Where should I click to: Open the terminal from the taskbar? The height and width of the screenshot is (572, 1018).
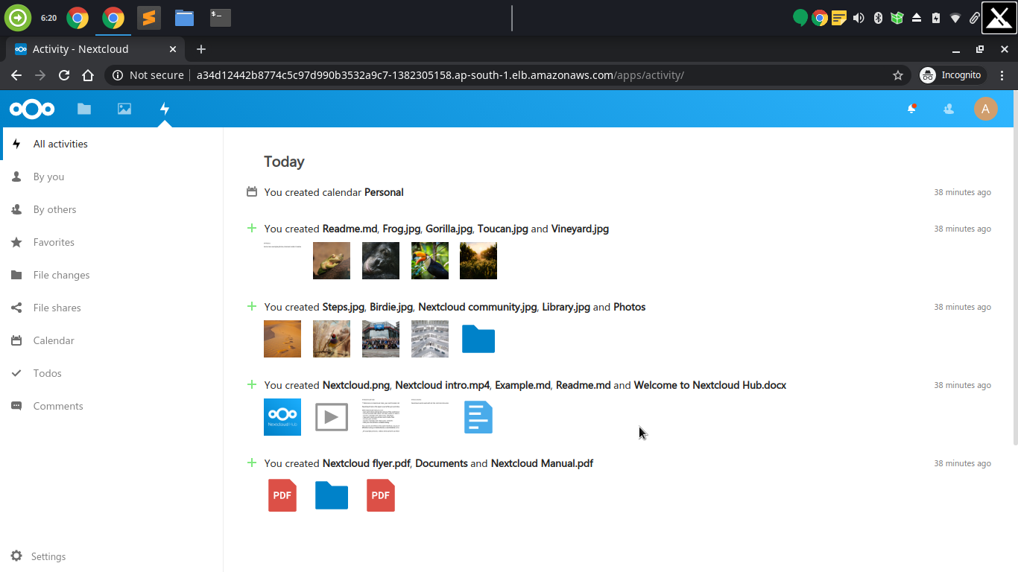(221, 18)
